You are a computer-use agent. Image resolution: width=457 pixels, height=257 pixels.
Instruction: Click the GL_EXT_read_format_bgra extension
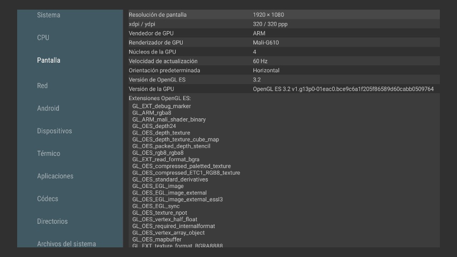pos(166,160)
